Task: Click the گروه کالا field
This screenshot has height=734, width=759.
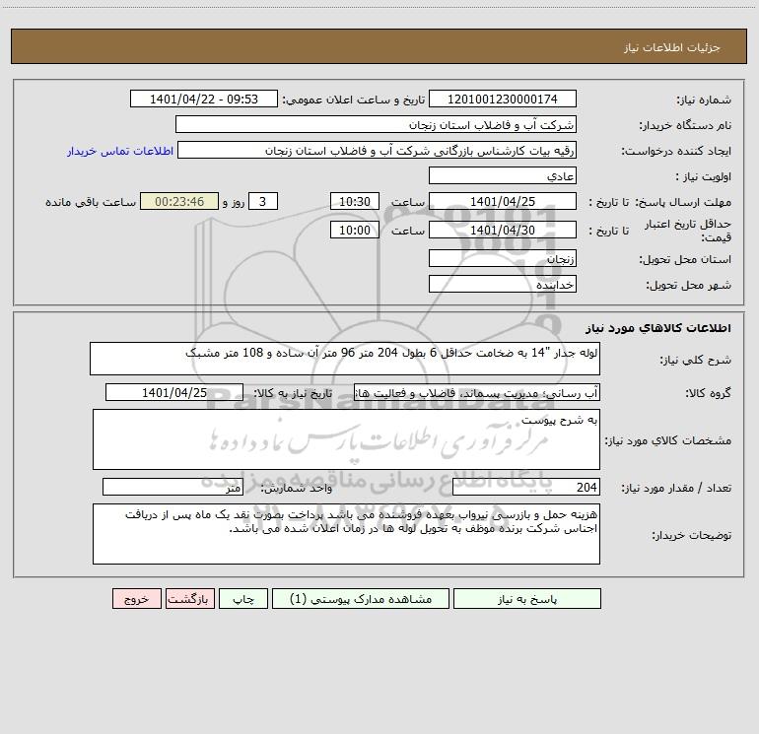Action: (x=477, y=392)
